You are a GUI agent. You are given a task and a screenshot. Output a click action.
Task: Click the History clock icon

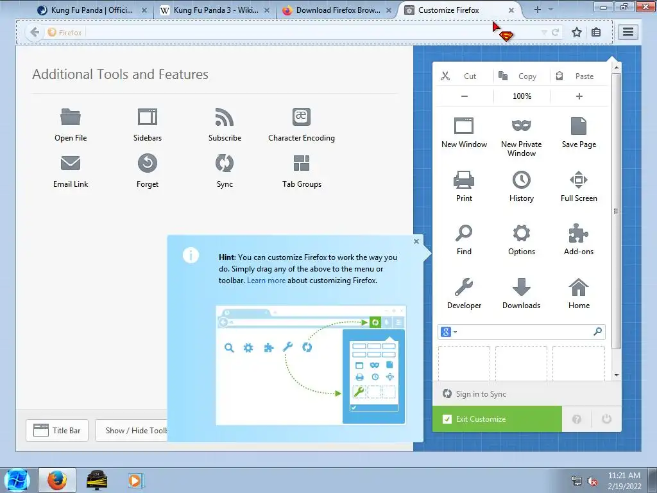pos(521,180)
